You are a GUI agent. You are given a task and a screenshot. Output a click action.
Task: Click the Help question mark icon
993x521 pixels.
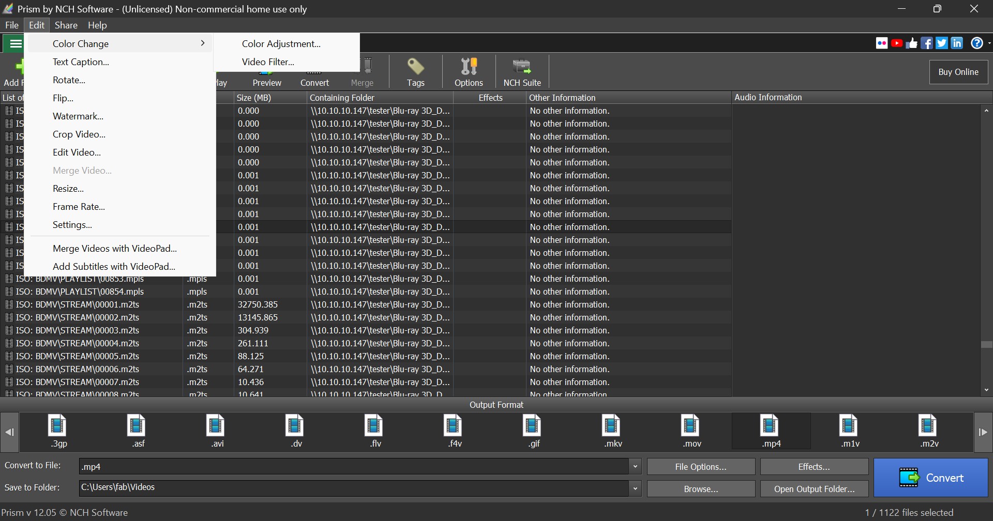976,43
